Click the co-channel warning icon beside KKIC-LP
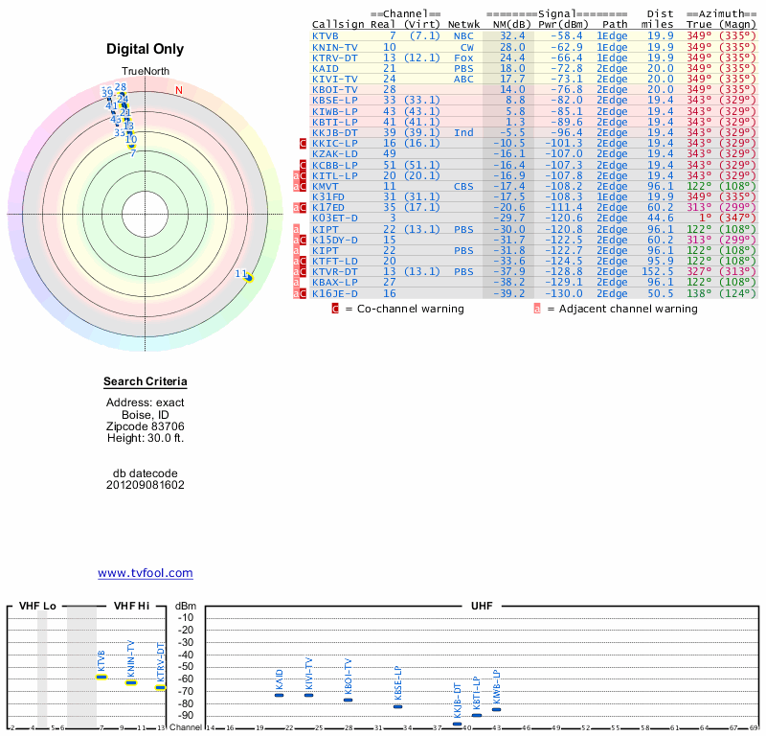Image resolution: width=766 pixels, height=736 pixels. point(304,143)
